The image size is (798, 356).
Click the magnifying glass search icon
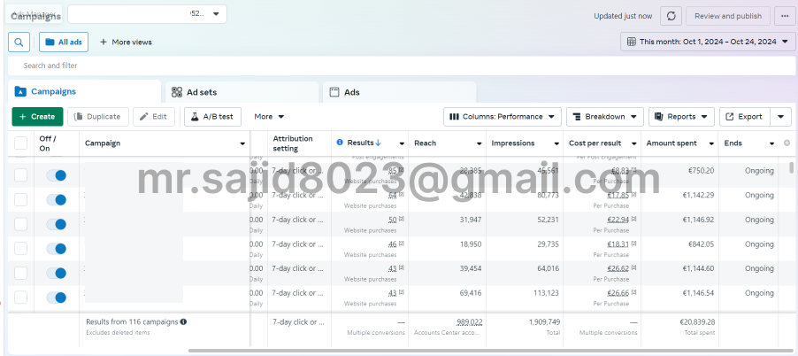pyautogui.click(x=19, y=42)
